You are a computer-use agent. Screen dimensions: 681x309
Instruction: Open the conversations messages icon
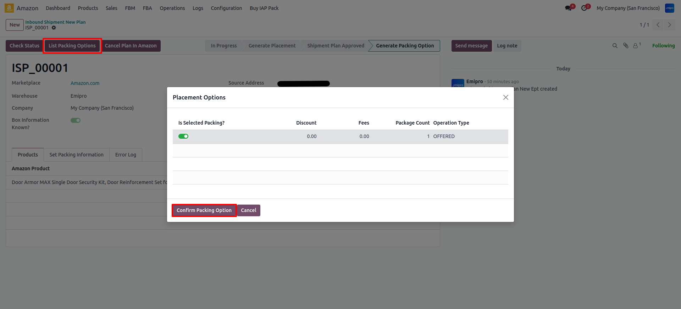coord(569,8)
